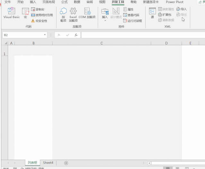This screenshot has width=205, height=169.
Task: Click inside the formula bar input
Action: pyautogui.click(x=143, y=35)
